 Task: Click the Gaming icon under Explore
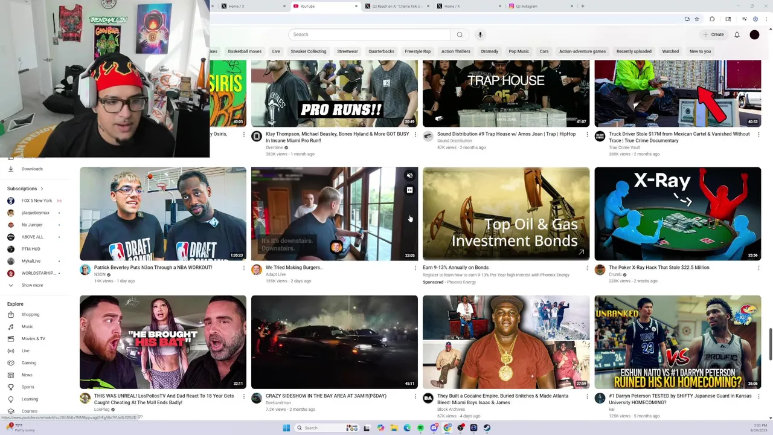10,362
